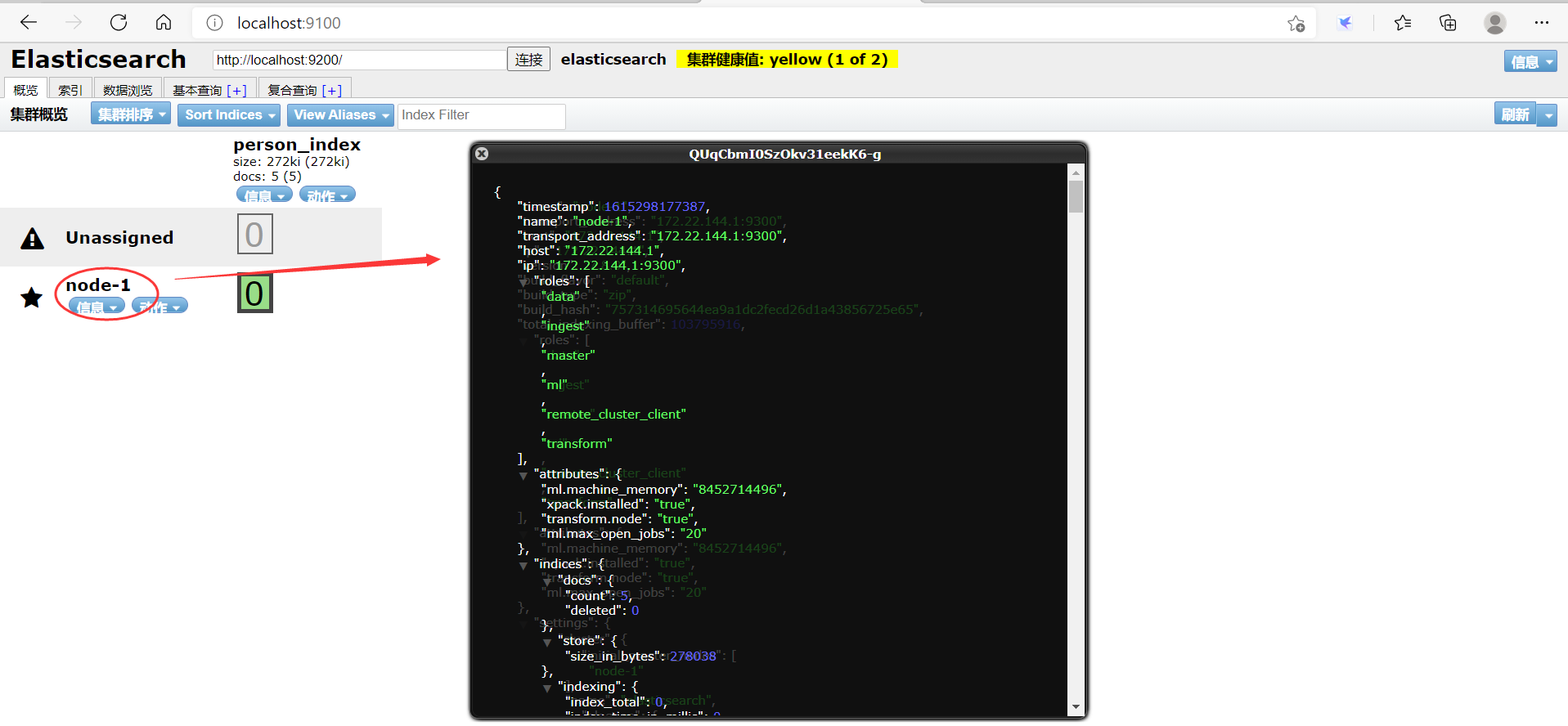
Task: Switch to the 数据浏览 tab
Action: click(128, 90)
